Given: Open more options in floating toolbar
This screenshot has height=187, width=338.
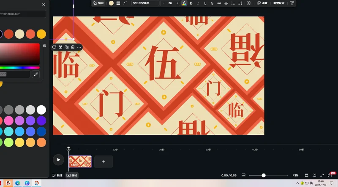Looking at the screenshot, I should pyautogui.click(x=79, y=47).
